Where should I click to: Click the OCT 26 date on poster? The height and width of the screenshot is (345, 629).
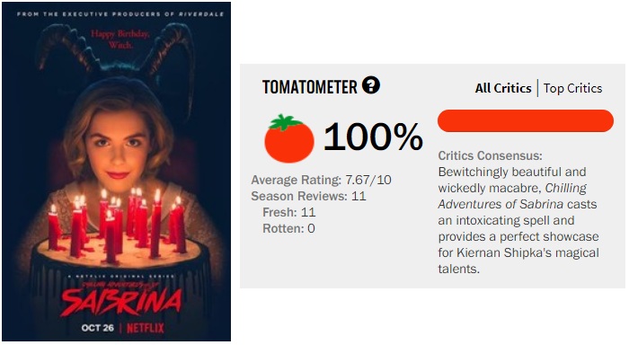click(x=97, y=328)
